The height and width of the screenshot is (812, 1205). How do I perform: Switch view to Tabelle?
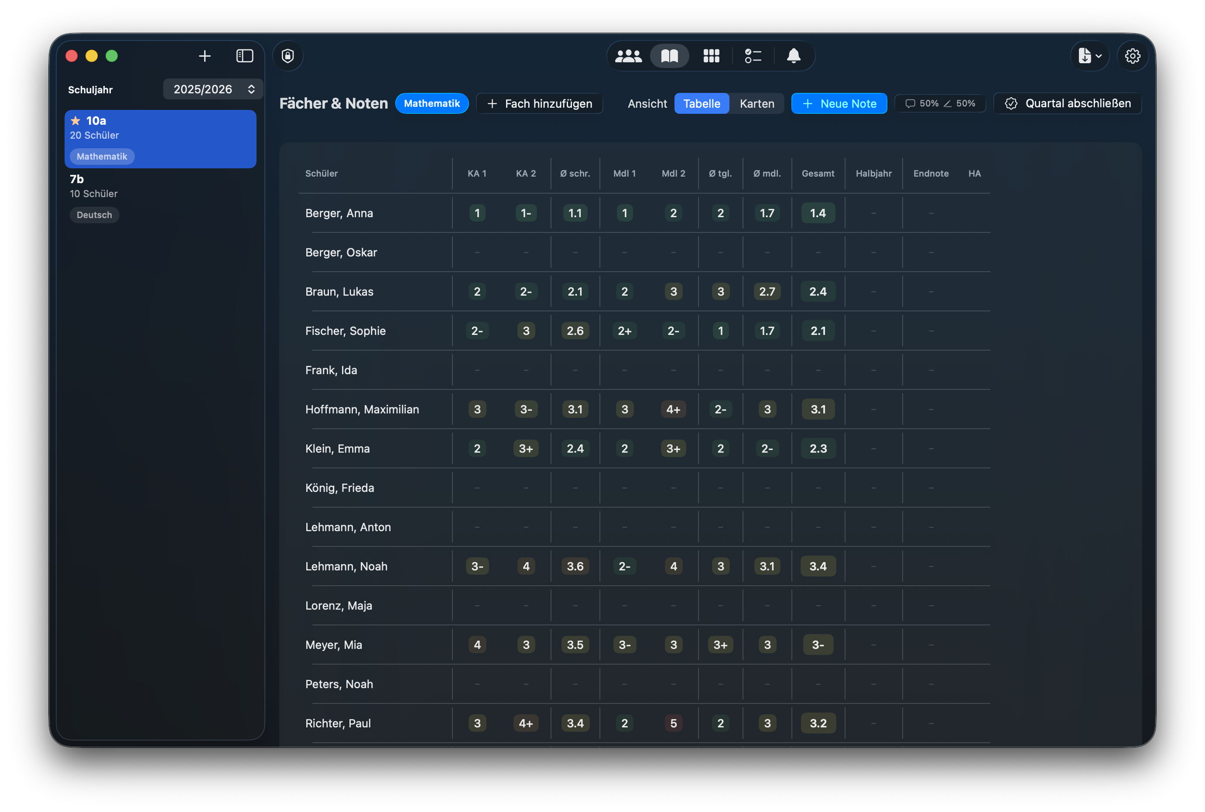[x=702, y=104]
